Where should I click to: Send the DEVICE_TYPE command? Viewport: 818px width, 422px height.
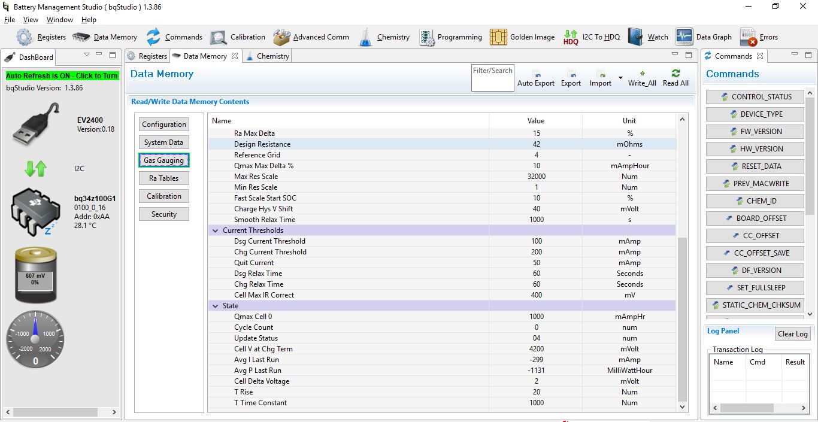click(756, 114)
